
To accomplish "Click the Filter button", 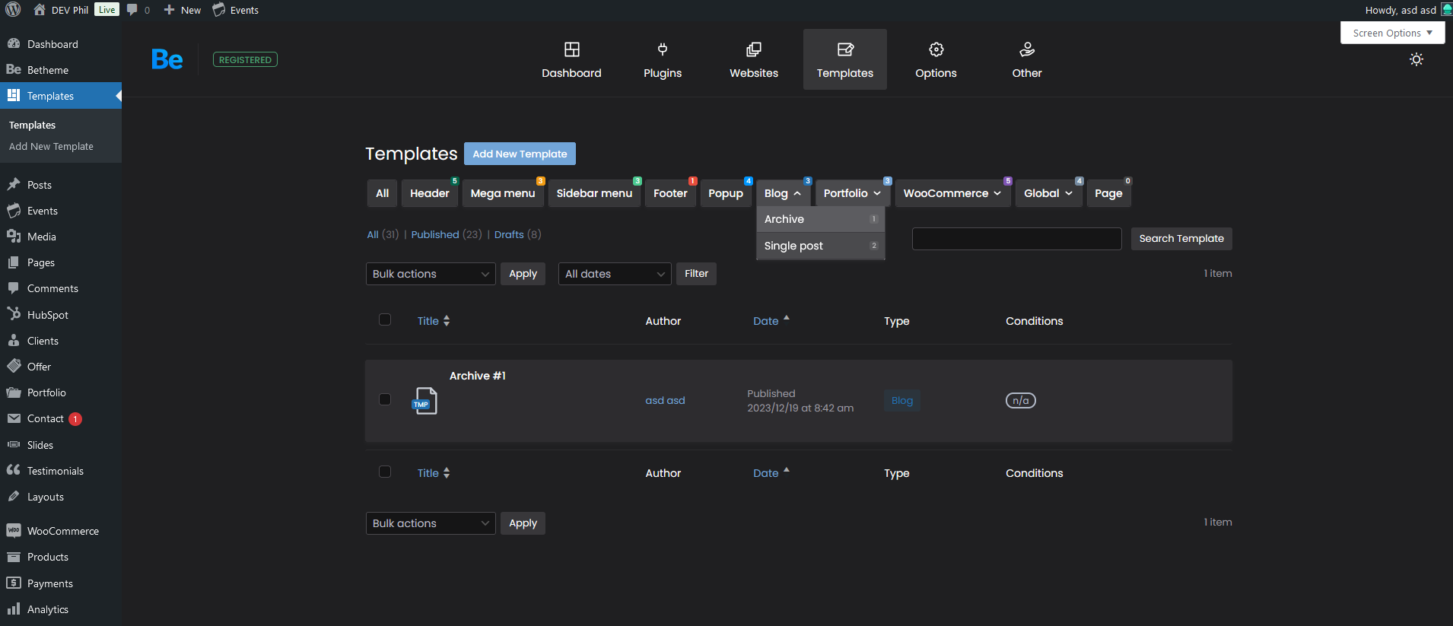I will pyautogui.click(x=696, y=274).
